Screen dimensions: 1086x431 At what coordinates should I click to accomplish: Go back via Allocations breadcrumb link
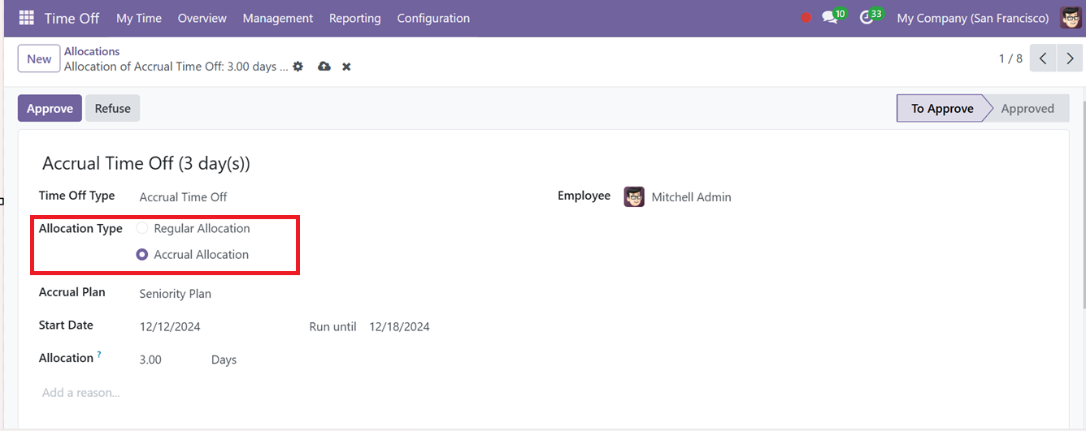pos(92,51)
